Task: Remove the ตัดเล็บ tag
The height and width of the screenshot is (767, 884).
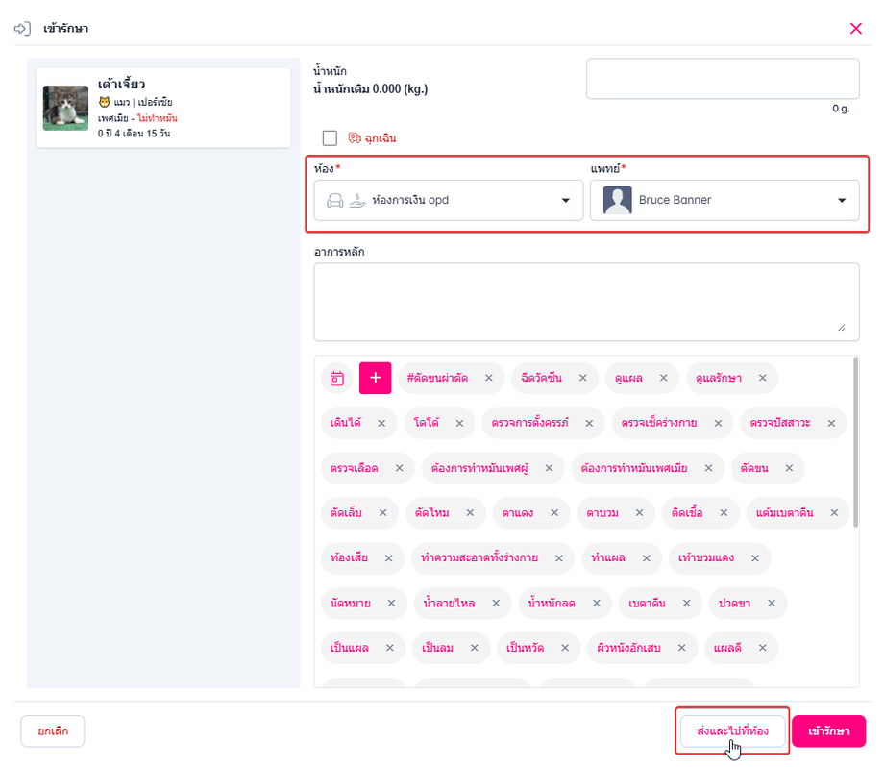Action: [x=382, y=512]
